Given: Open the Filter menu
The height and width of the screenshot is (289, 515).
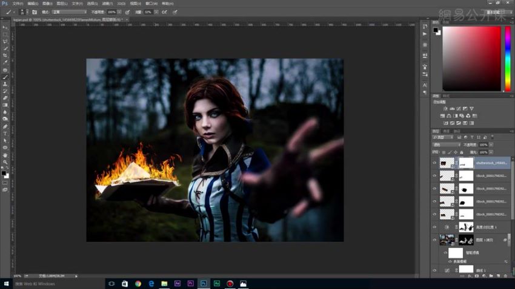Looking at the screenshot, I should pyautogui.click(x=107, y=4).
